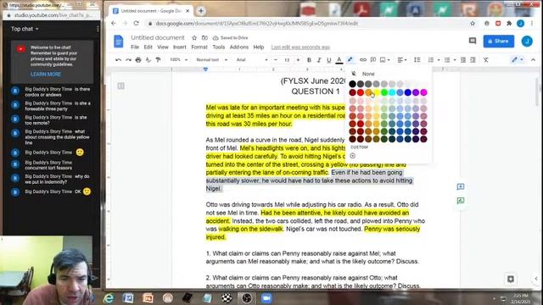Viewport: 543px width, 305px height.
Task: Collapse the menus with the chevron arrow
Action: (x=533, y=60)
